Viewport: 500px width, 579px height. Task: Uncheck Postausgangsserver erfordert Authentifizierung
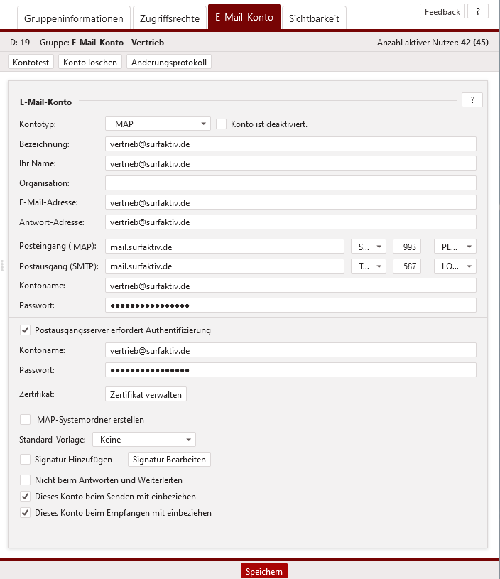(26, 330)
